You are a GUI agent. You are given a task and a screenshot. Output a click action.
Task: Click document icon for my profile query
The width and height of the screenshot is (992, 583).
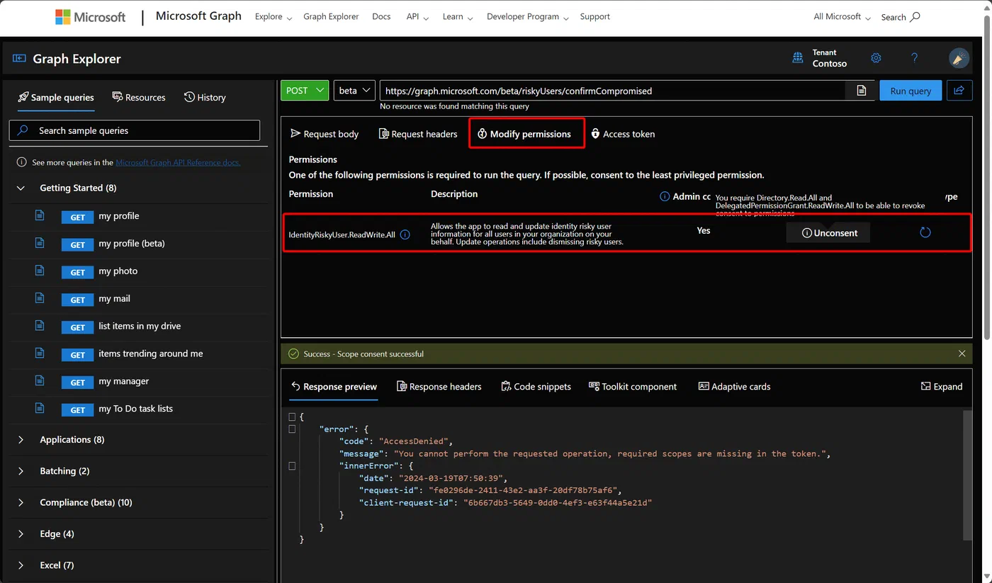(40, 215)
